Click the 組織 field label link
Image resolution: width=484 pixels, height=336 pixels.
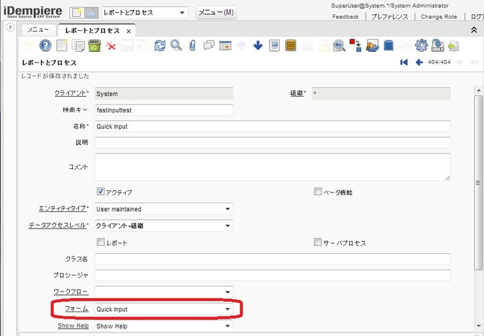pos(297,93)
